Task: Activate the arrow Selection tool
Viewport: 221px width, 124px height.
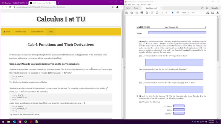Action: (x=173, y=13)
